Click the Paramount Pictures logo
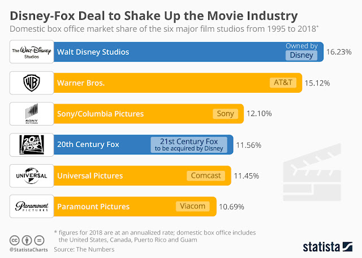 [x=32, y=207]
